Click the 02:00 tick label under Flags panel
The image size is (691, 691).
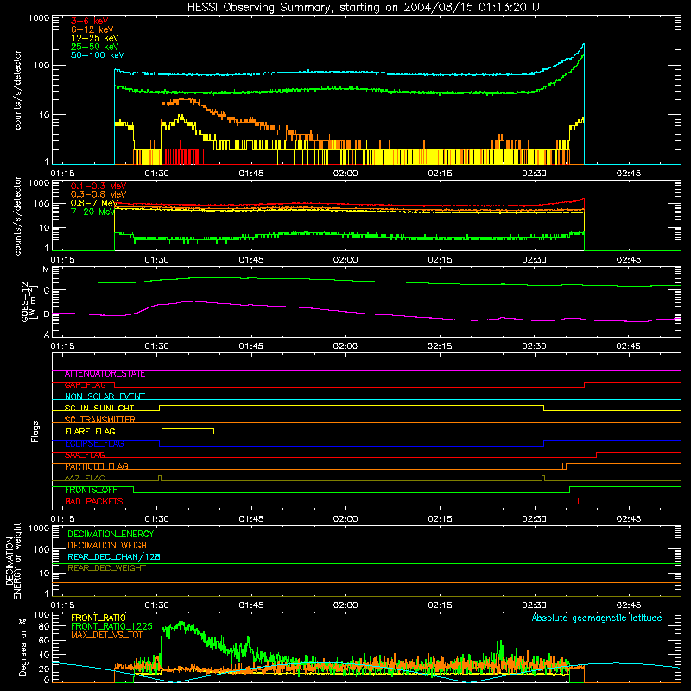point(345,519)
